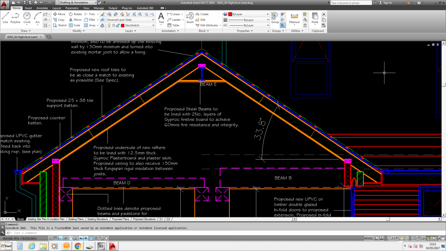Click Sign In to Autodesk account
This screenshot has height=251, width=446.
(387, 3)
